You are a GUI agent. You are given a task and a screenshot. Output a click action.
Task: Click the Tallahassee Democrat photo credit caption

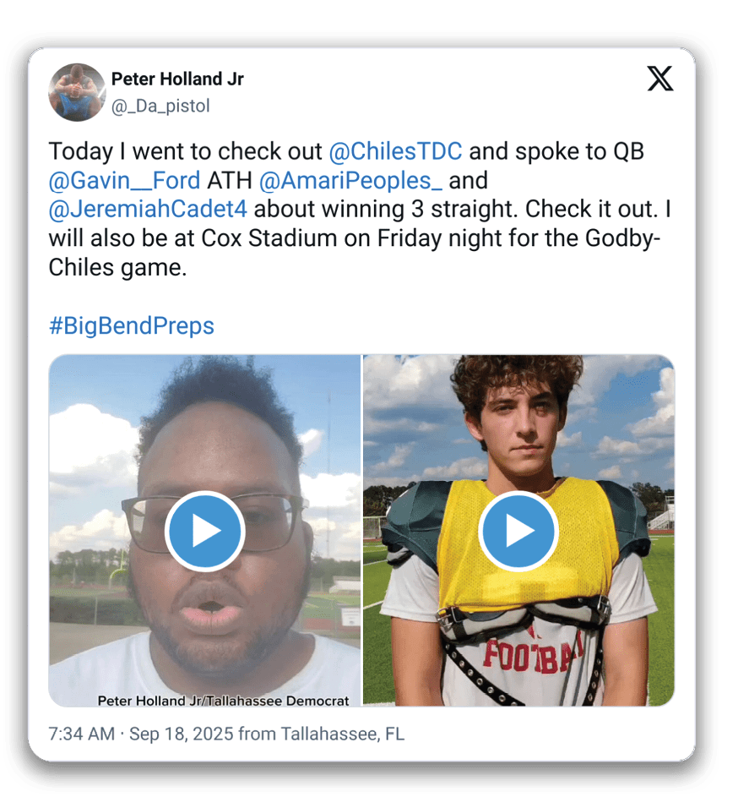223,701
